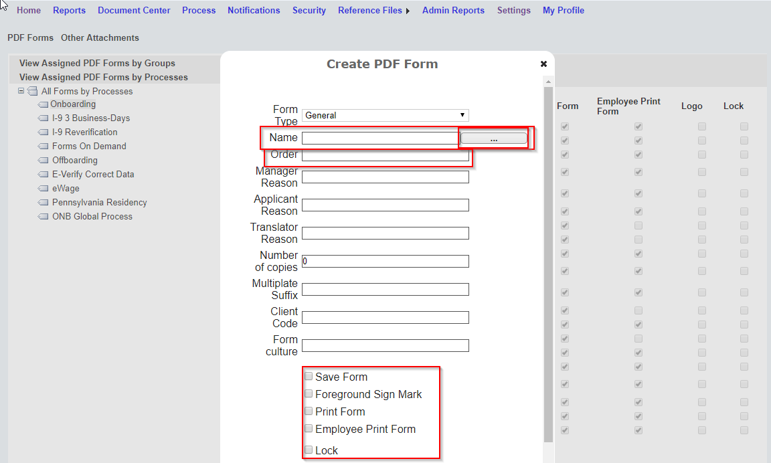The image size is (771, 463).
Task: Select the Offboarding folder icon
Action: point(42,160)
